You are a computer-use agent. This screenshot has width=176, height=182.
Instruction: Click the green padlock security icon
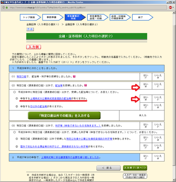tap(7, 7)
